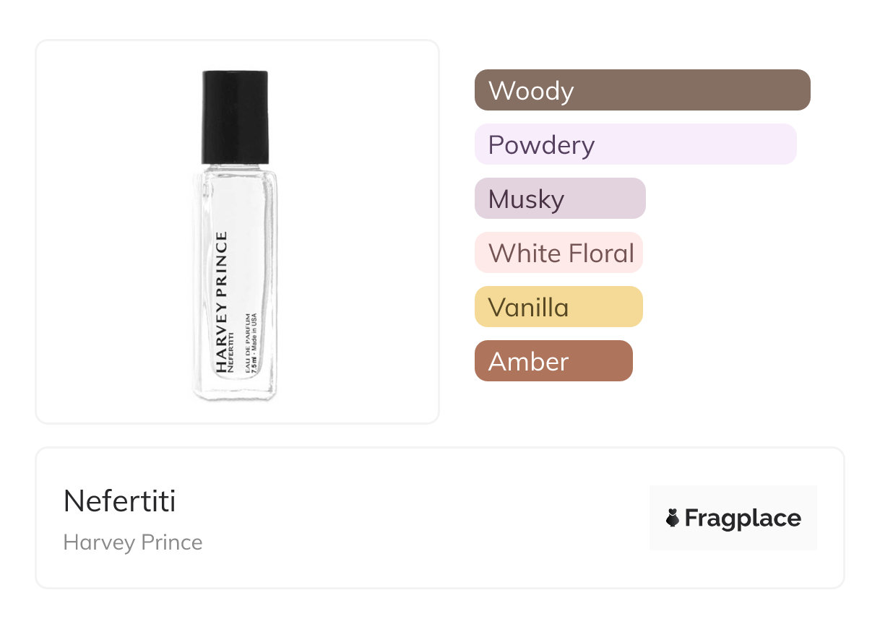Click the Woody accord bar
This screenshot has width=880, height=624.
(642, 90)
